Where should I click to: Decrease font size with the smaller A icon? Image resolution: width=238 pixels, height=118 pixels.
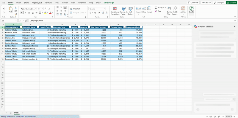[50, 9]
